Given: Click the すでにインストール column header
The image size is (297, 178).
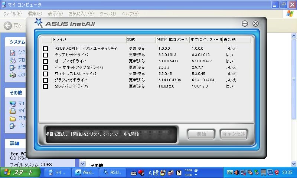Looking at the screenshot, I should coord(206,40).
